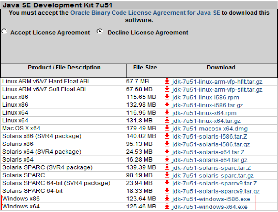This screenshot has height=212, width=278.
Task: Download jdk-7u51-solaris-sparcv9.tar.Z file link
Action: (x=214, y=183)
